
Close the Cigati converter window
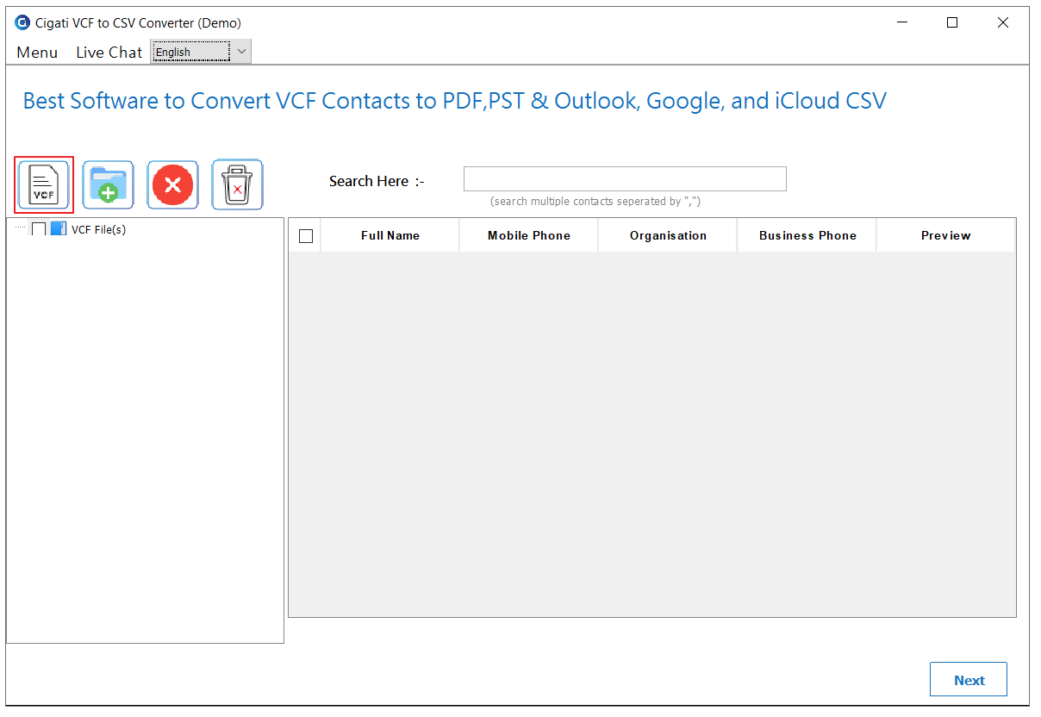point(1003,23)
